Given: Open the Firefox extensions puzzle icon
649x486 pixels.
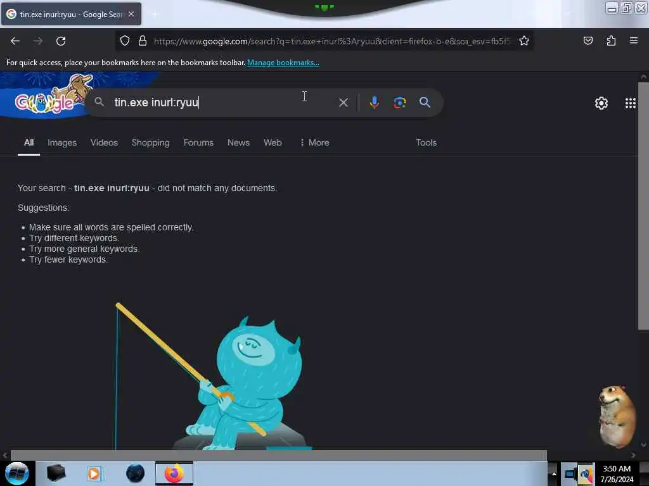Looking at the screenshot, I should tap(611, 40).
